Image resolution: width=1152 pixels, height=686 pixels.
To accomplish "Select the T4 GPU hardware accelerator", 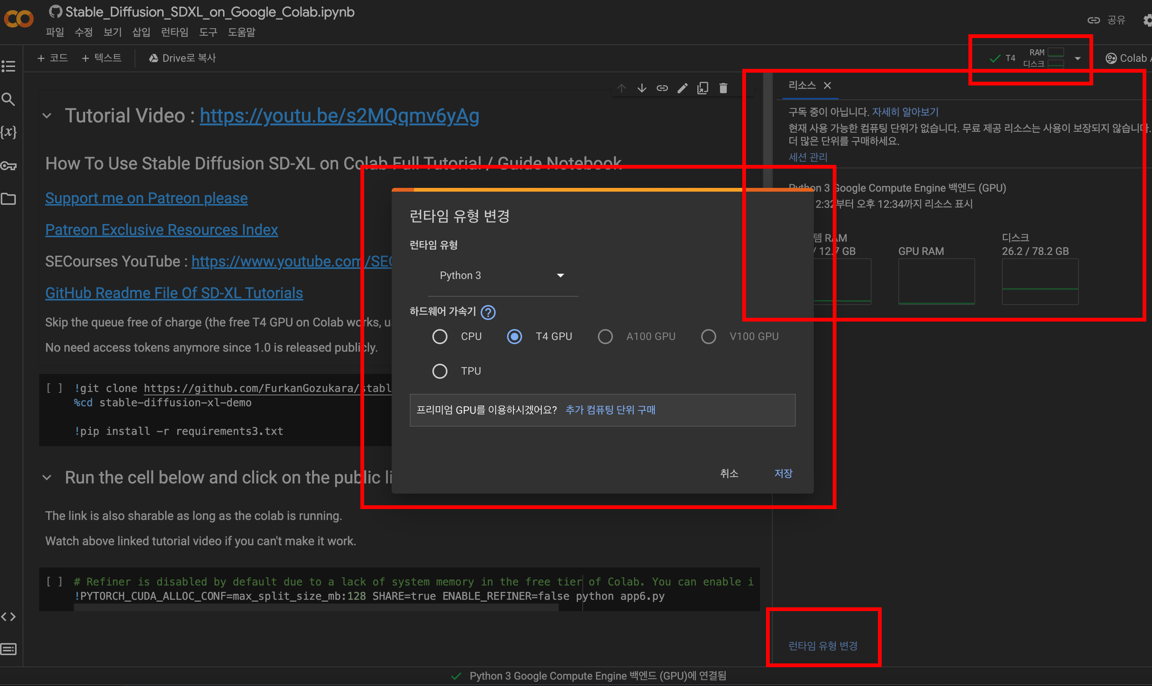I will (514, 337).
